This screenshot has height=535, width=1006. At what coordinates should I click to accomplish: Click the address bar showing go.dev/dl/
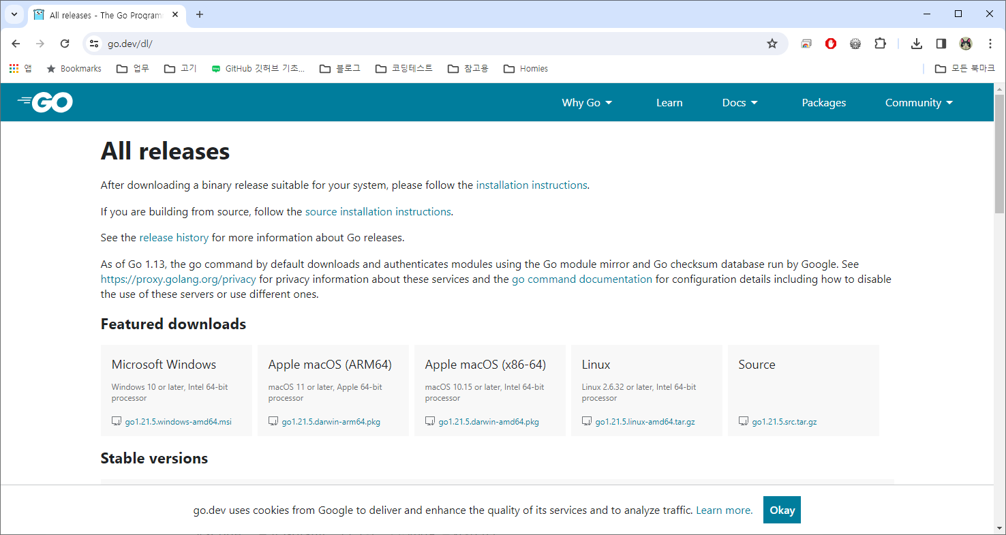click(x=435, y=44)
